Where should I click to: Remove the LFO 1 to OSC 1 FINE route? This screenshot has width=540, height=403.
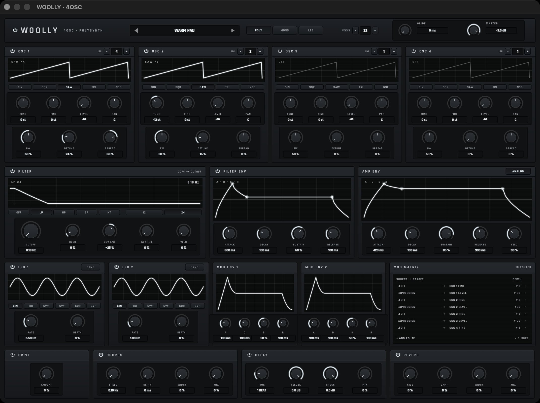pyautogui.click(x=525, y=286)
